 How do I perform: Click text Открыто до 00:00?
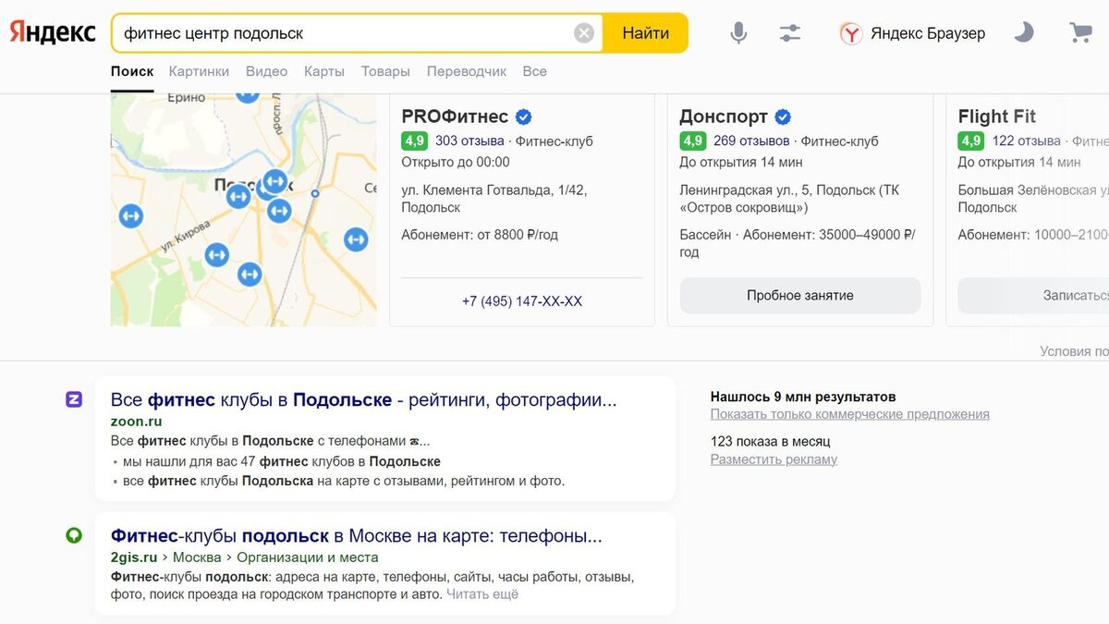coord(456,162)
